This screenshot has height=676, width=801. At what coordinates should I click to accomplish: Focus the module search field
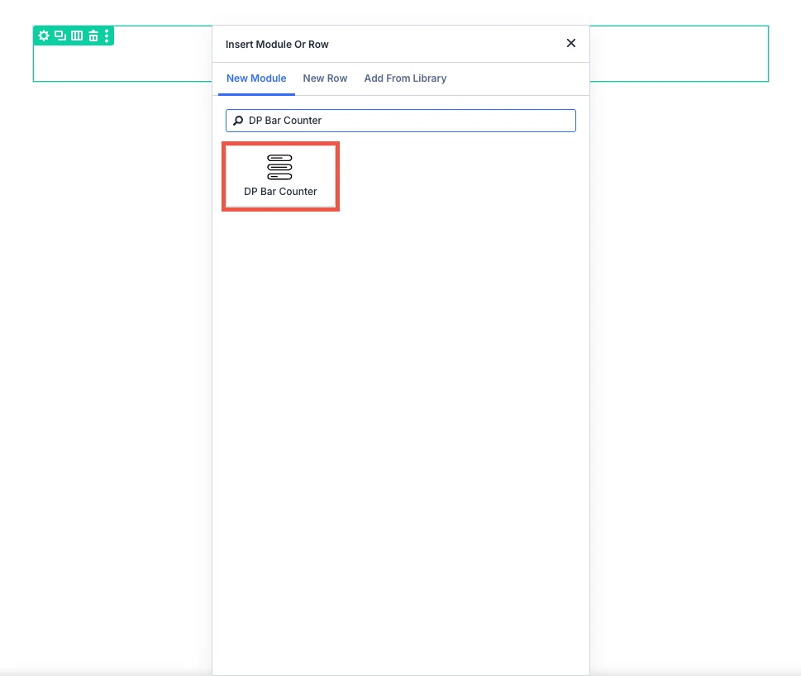click(x=401, y=121)
